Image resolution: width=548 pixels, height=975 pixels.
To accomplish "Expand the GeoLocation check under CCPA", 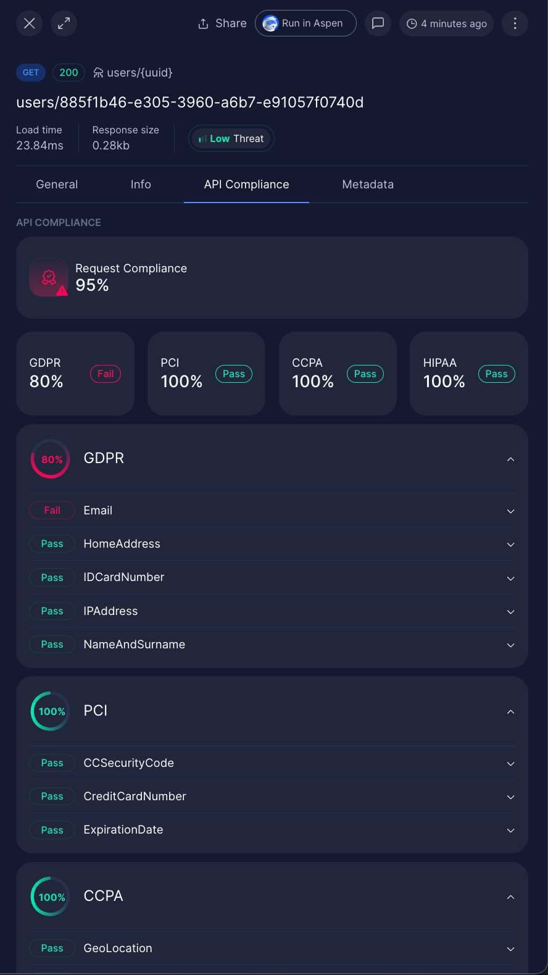I will click(x=510, y=948).
